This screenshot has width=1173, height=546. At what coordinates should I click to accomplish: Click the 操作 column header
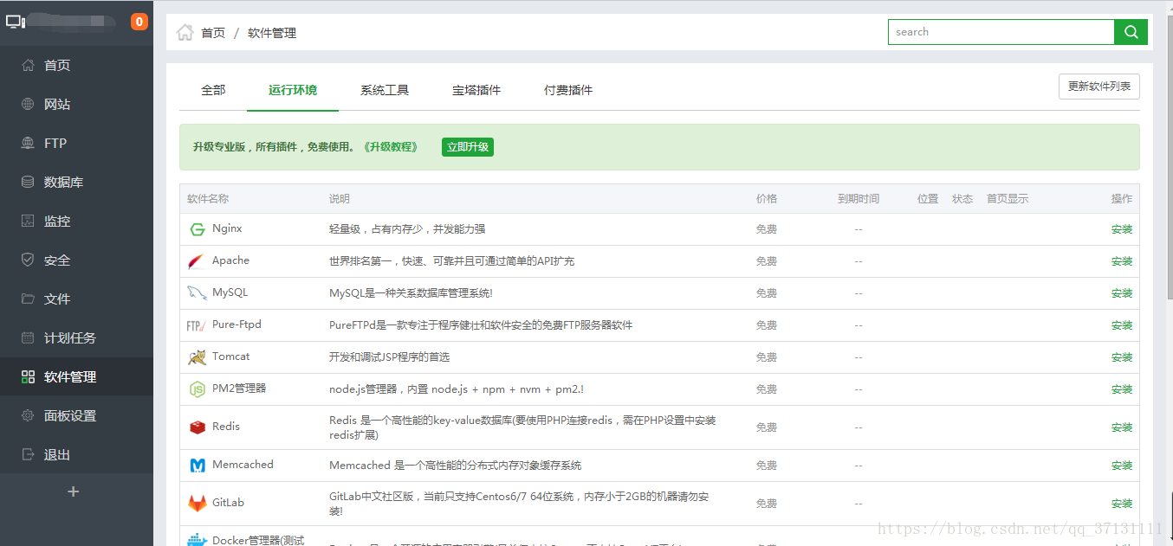1122,199
